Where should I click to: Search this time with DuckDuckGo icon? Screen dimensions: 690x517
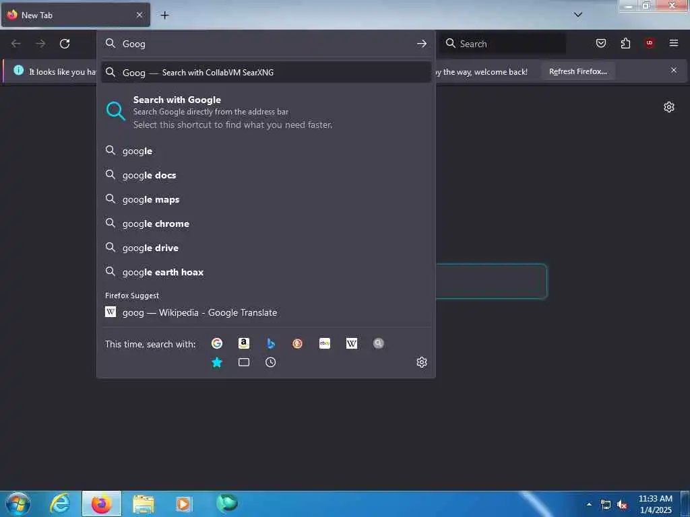point(297,343)
